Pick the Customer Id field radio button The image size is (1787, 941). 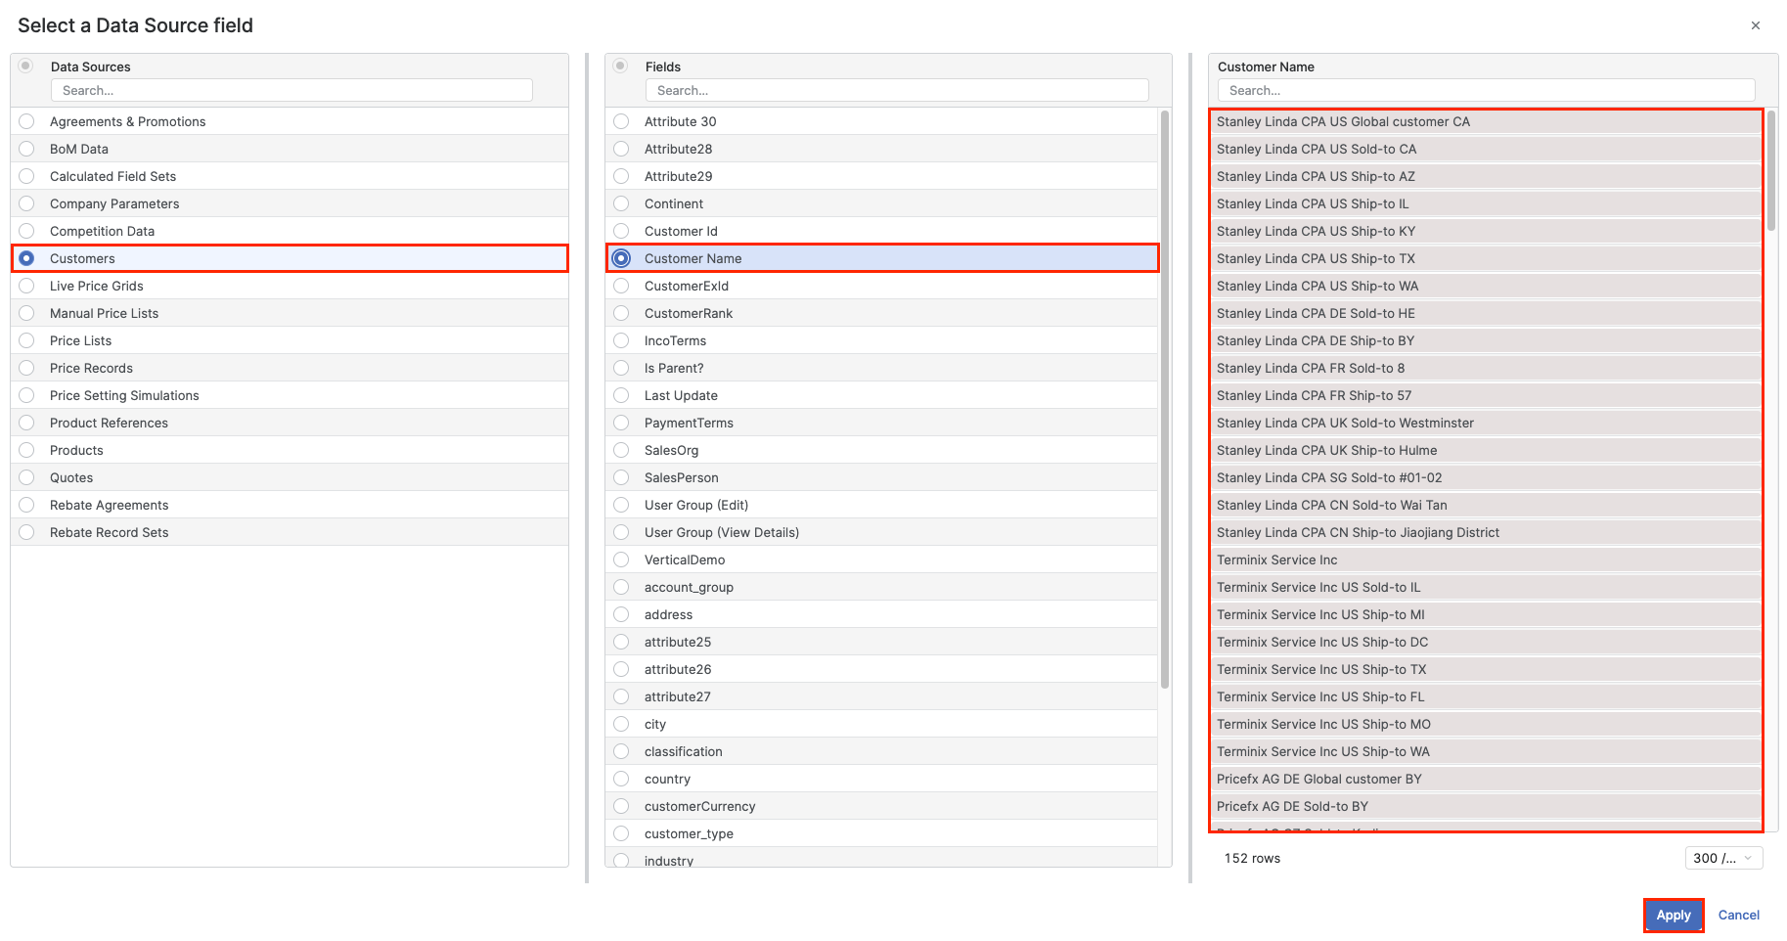click(621, 231)
